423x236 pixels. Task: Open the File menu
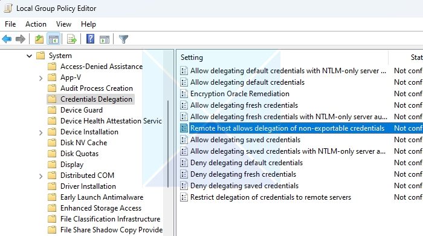tap(10, 24)
